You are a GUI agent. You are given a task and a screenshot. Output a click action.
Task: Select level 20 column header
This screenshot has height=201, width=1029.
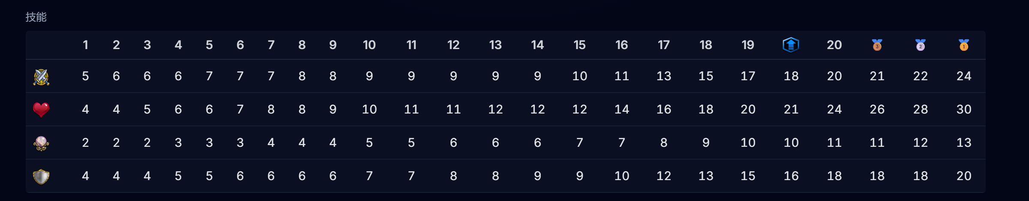pyautogui.click(x=834, y=45)
